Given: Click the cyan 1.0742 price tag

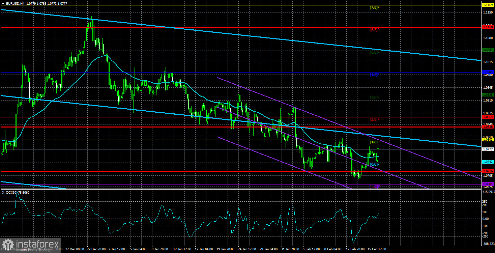Looking at the screenshot, I should click(x=488, y=162).
